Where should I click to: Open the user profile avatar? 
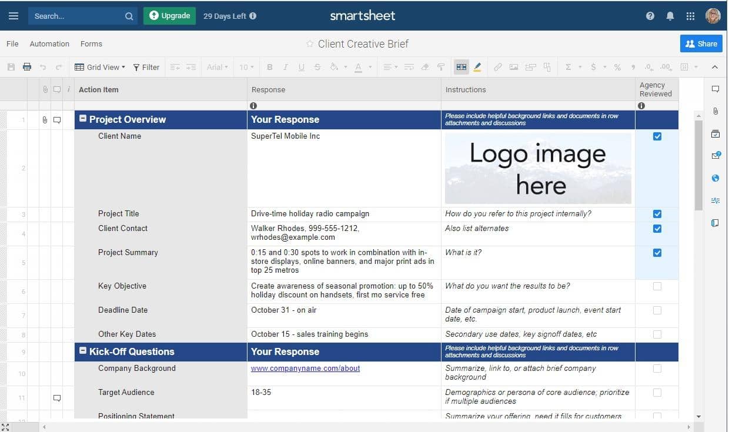click(x=713, y=16)
